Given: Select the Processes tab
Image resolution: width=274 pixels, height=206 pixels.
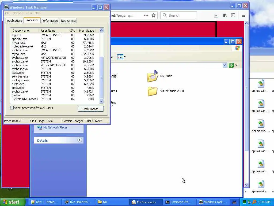Looking at the screenshot, I should pyautogui.click(x=32, y=20).
